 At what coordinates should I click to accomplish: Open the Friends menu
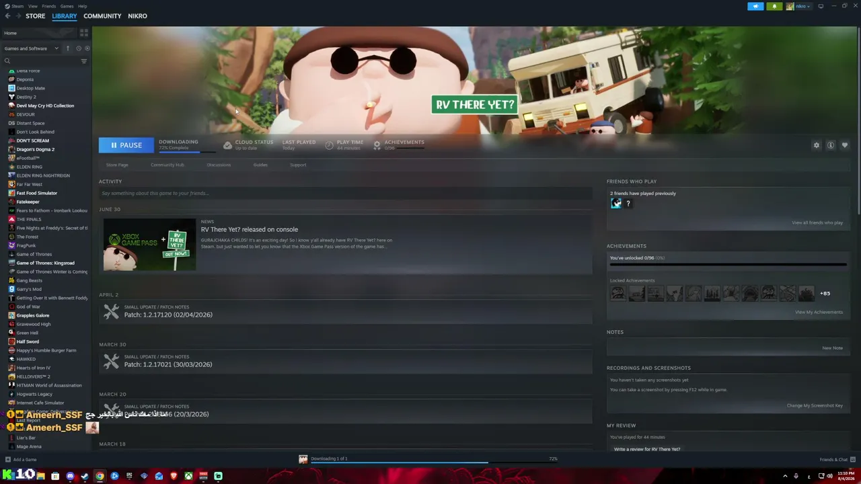[x=48, y=6]
